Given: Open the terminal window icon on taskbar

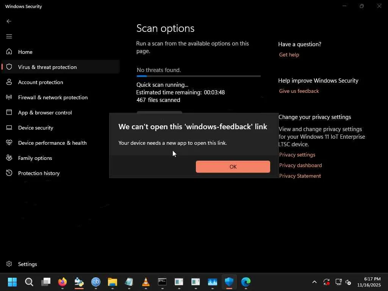Looking at the screenshot, I should pyautogui.click(x=162, y=282).
